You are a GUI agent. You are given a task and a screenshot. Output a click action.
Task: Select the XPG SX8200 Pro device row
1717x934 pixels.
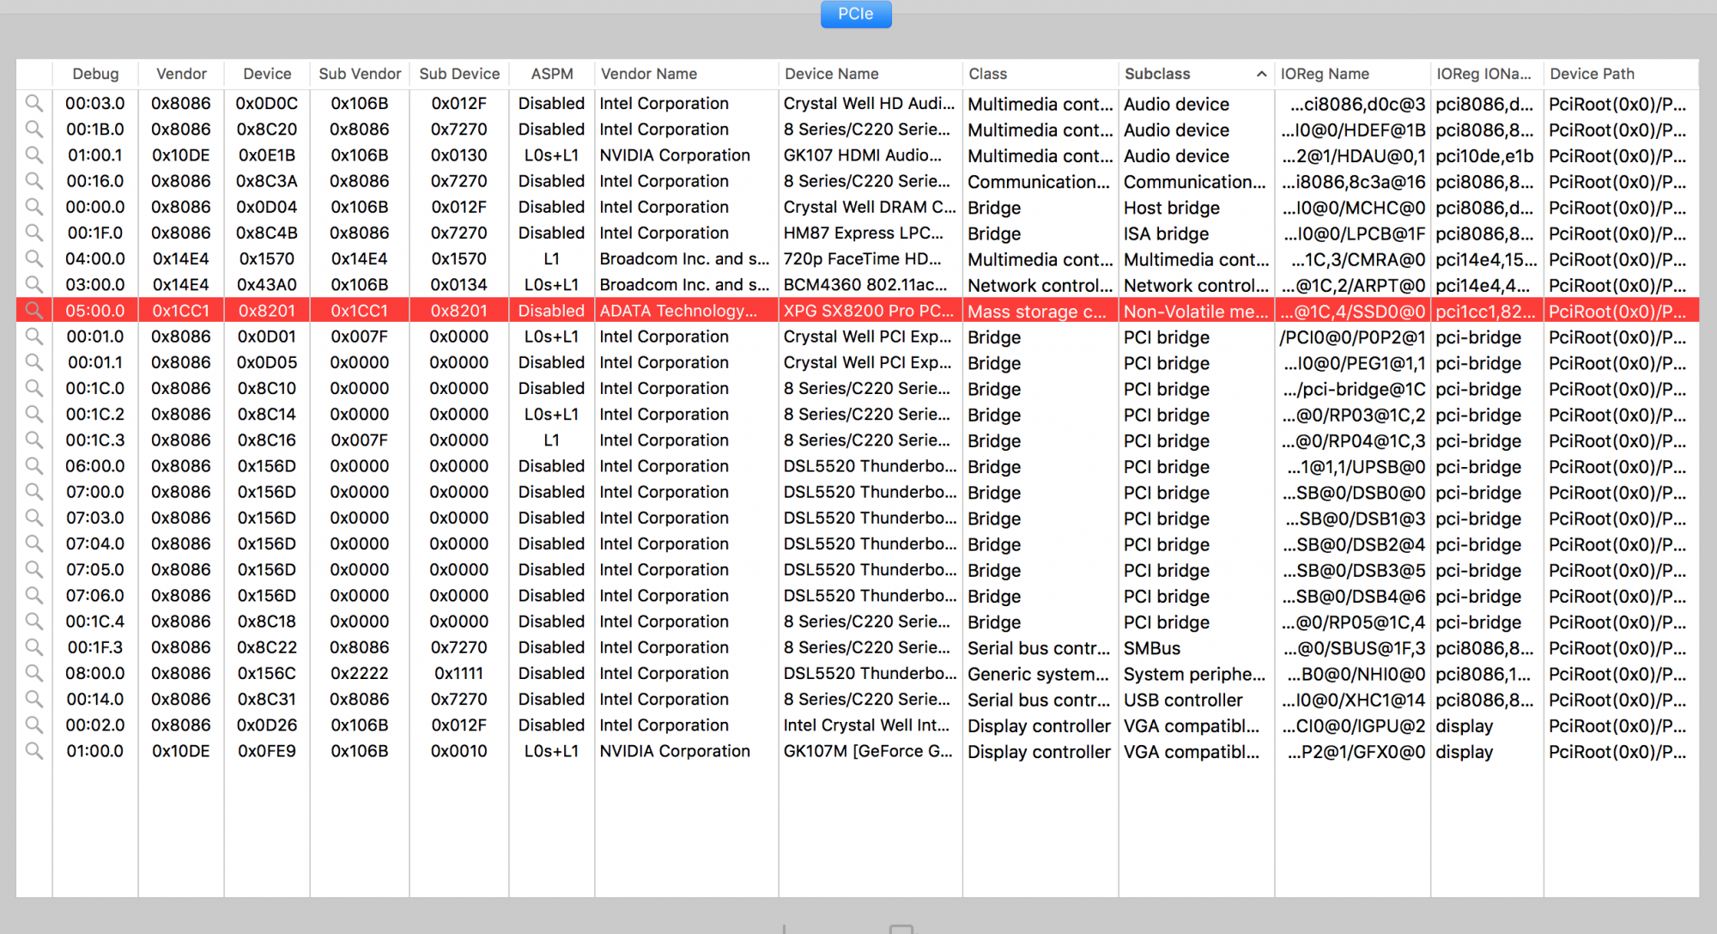coord(868,311)
